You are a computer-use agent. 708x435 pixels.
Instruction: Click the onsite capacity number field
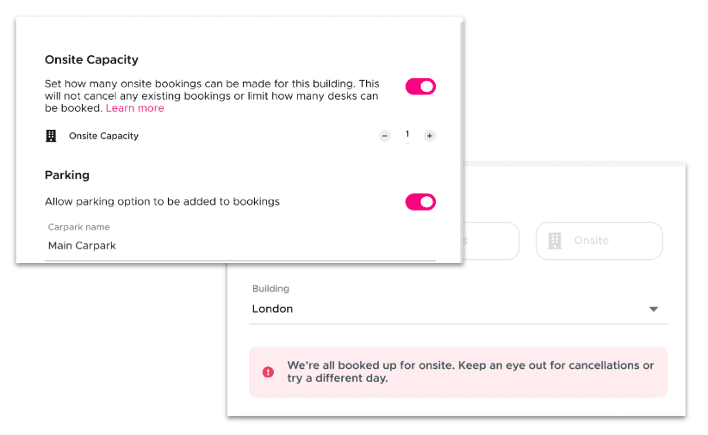(x=407, y=135)
